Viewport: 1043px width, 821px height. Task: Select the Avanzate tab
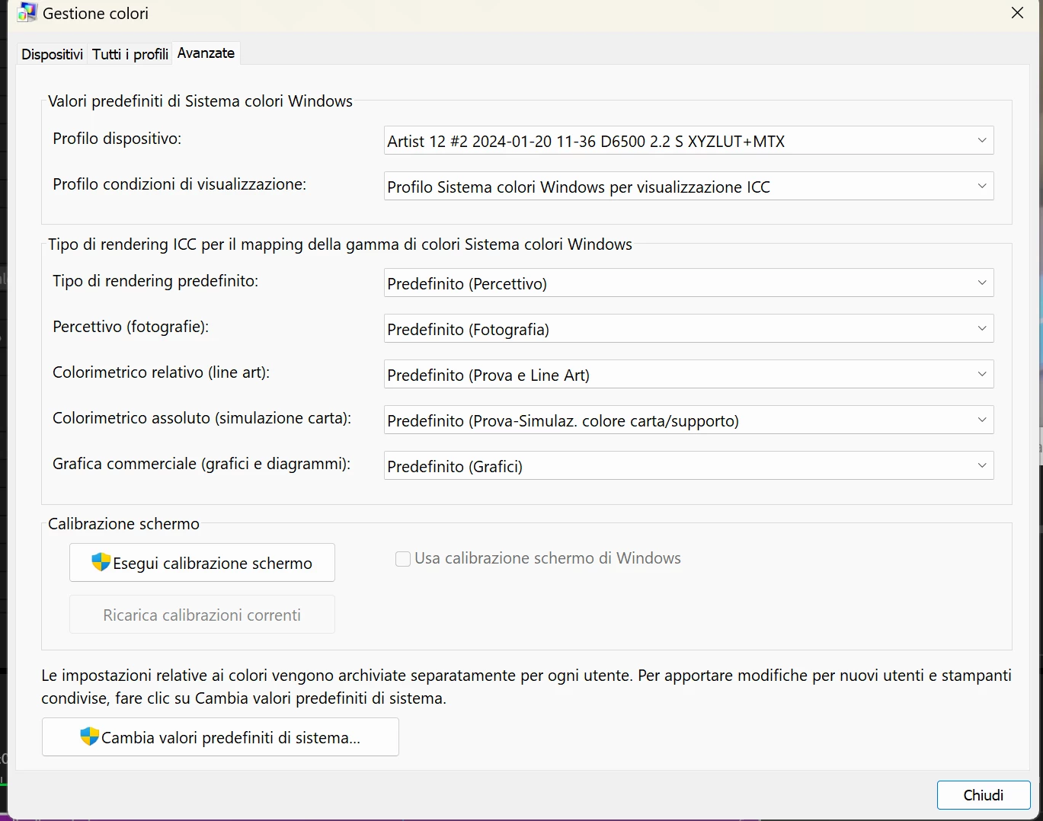(x=206, y=53)
